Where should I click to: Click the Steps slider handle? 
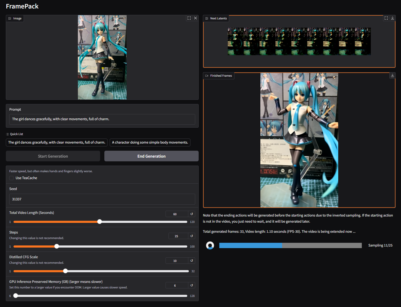(x=57, y=246)
